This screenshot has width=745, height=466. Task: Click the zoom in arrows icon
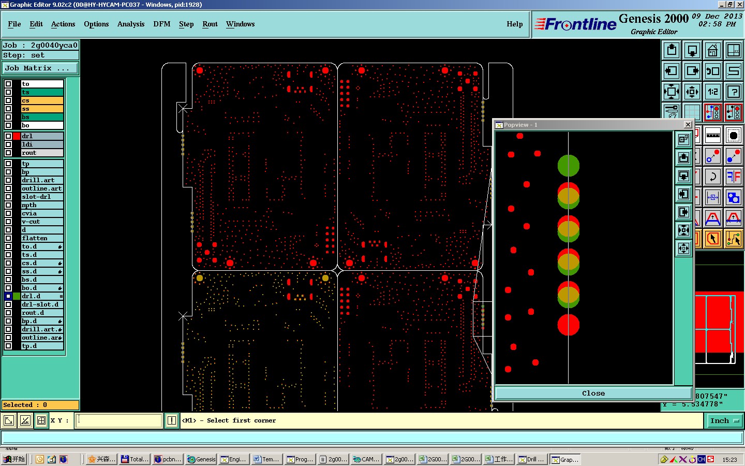692,92
